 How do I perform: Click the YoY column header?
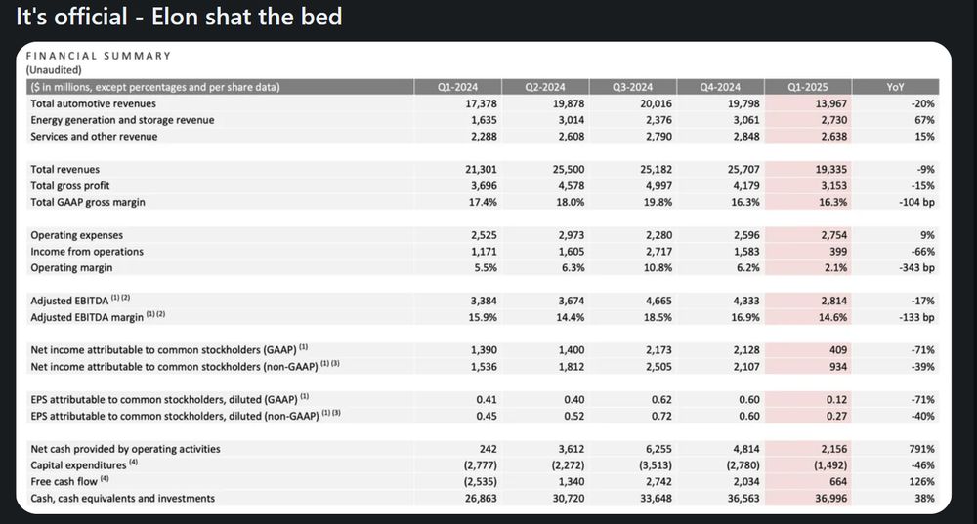pyautogui.click(x=895, y=87)
